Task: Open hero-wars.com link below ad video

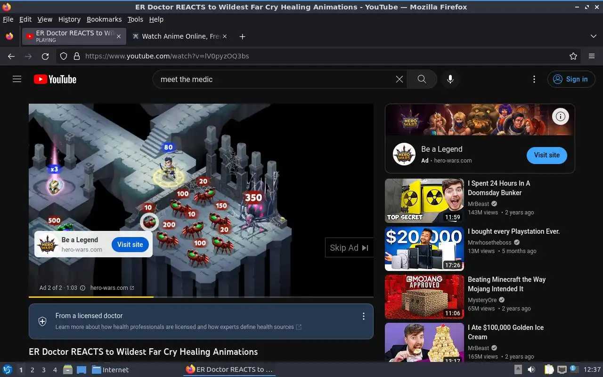Action: coord(112,288)
